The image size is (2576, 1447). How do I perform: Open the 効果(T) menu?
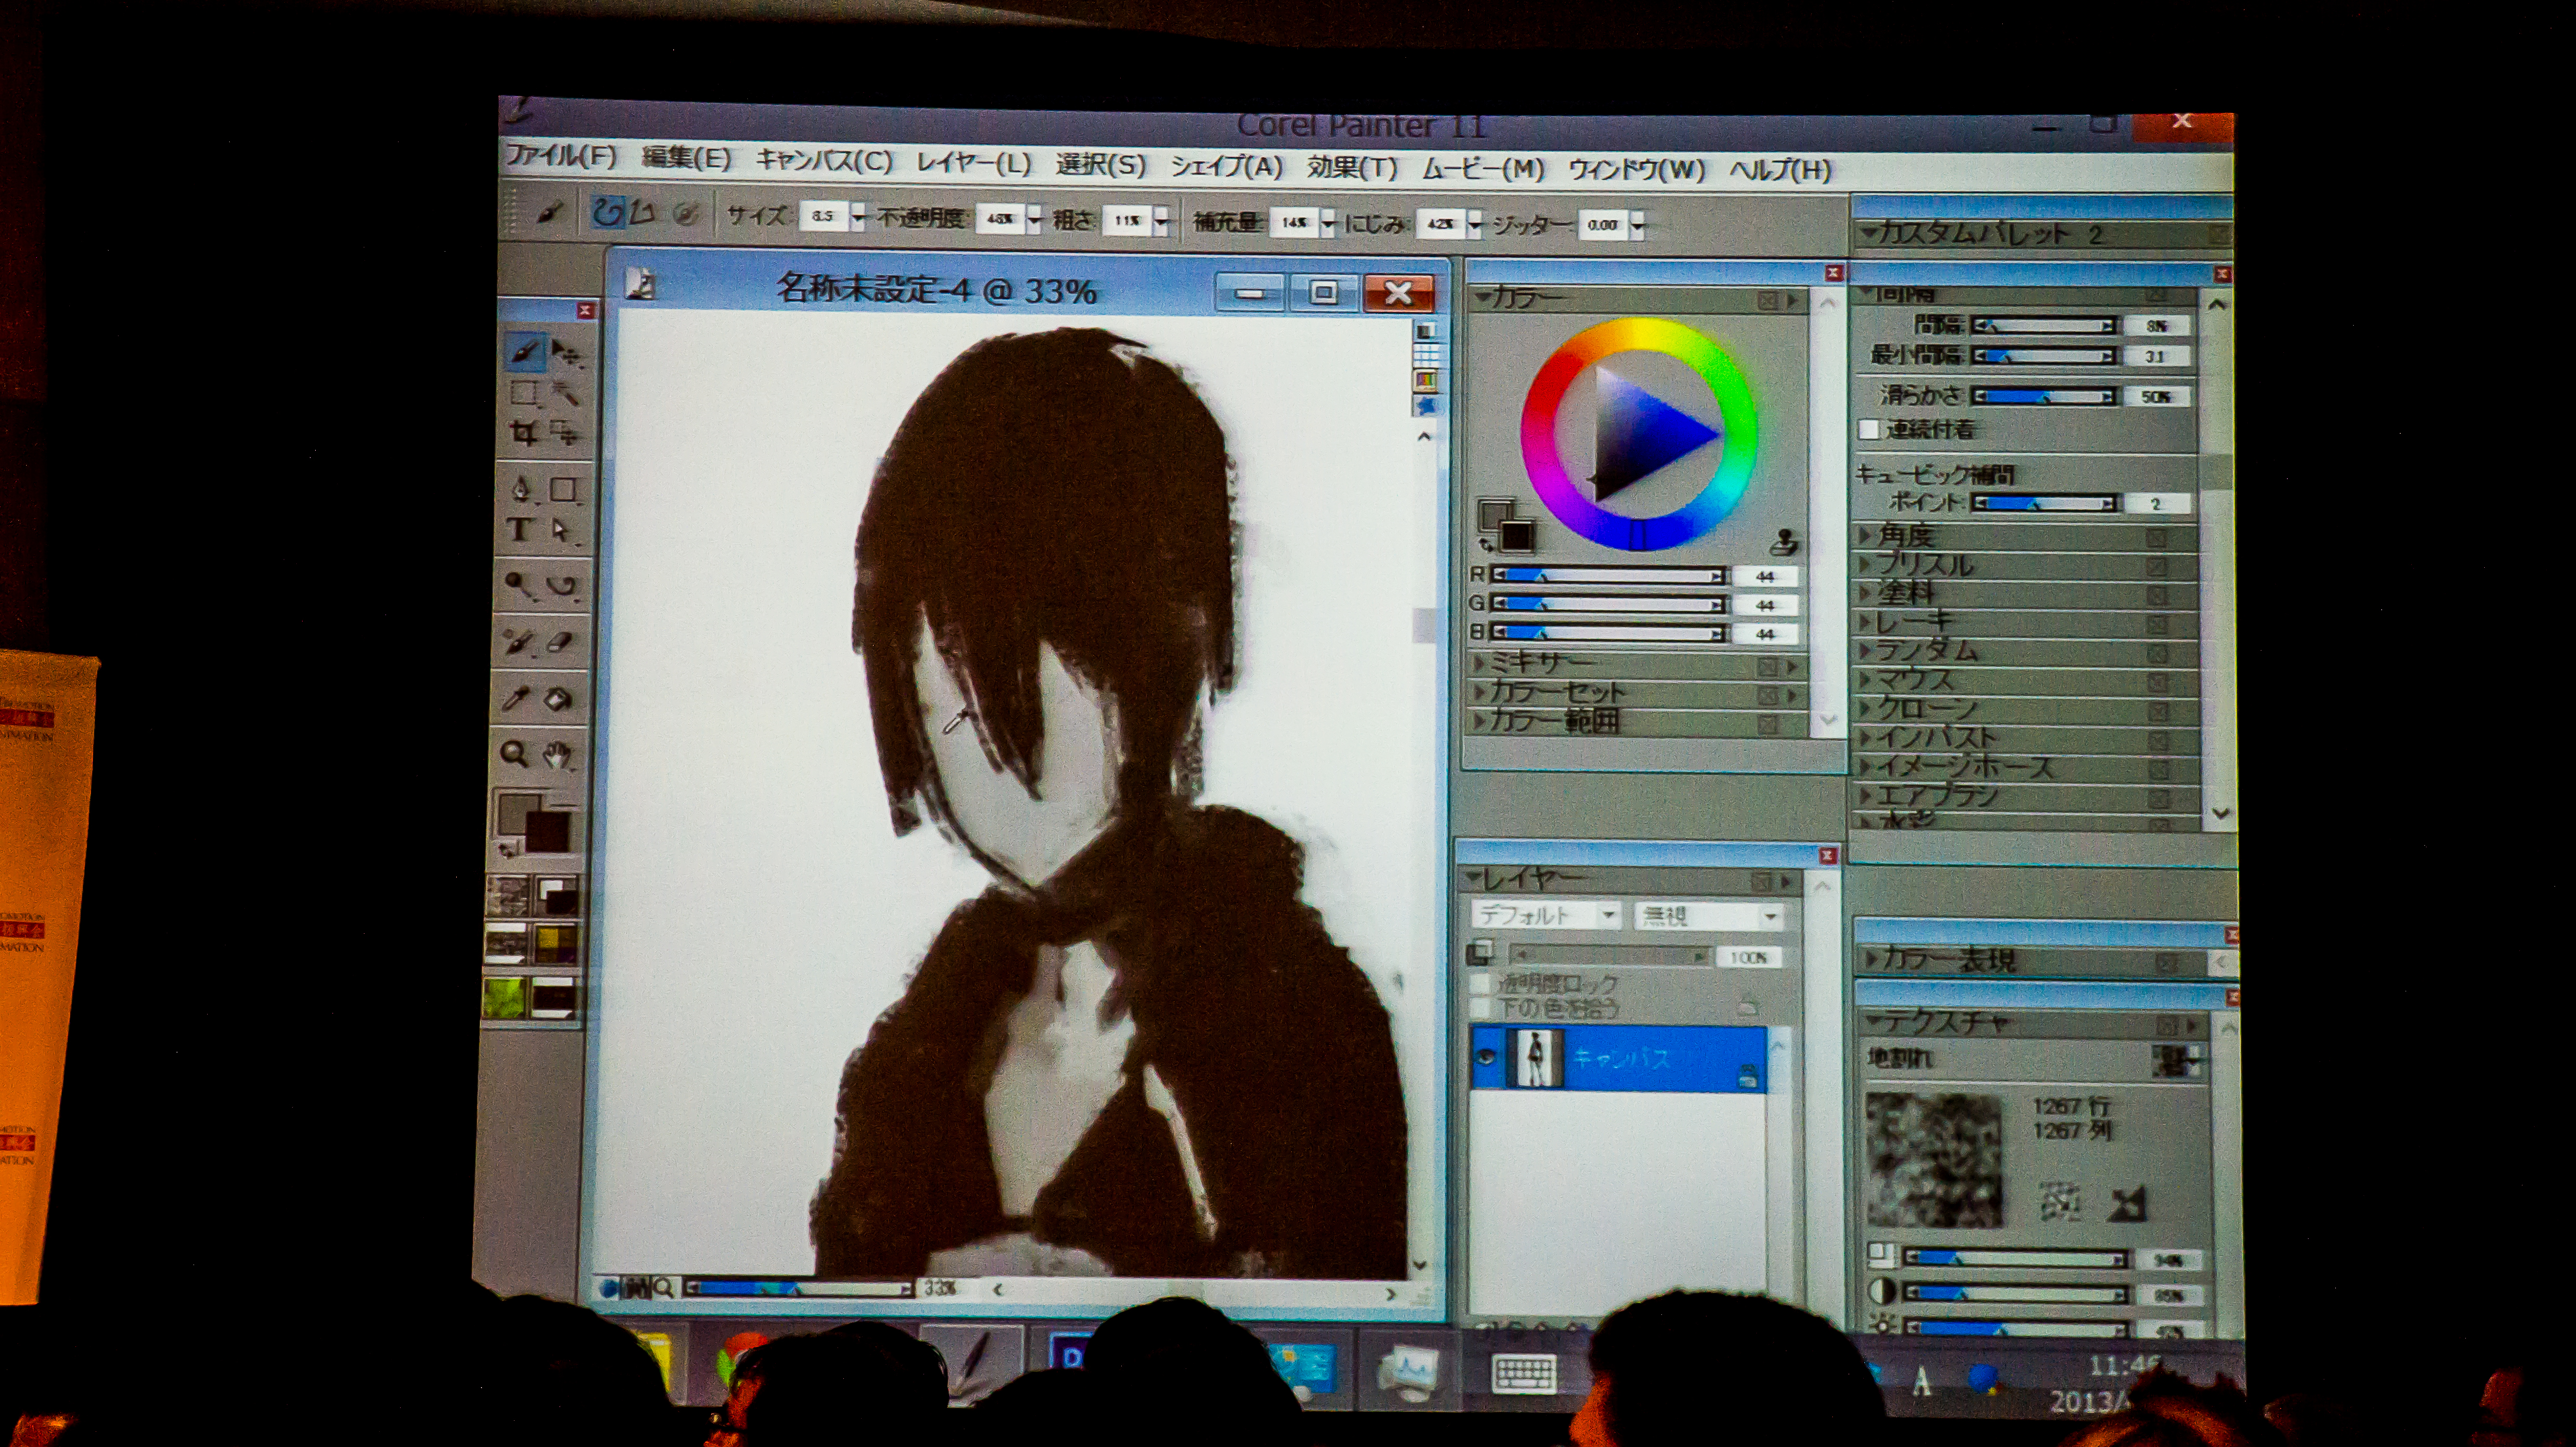(x=1352, y=167)
